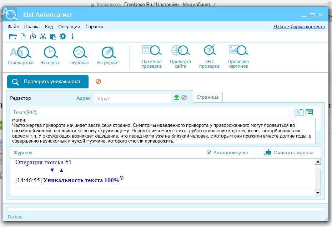Click journal scrollbar down arrow
Screen dimensions: 332x227
318,192
